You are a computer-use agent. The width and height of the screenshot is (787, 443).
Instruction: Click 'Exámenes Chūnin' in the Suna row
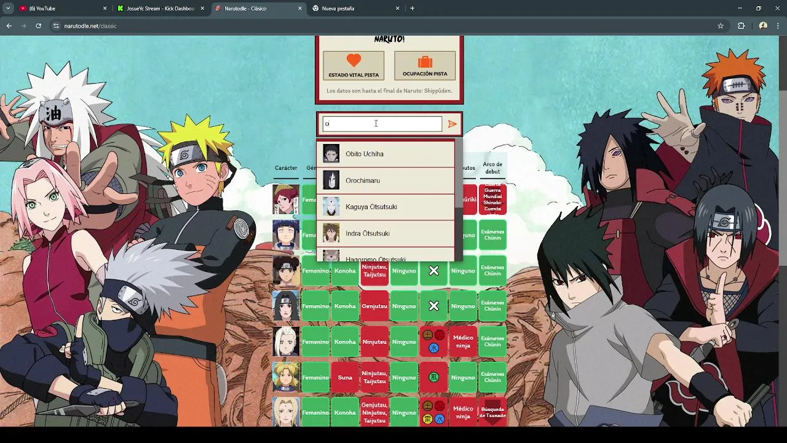pyautogui.click(x=492, y=377)
